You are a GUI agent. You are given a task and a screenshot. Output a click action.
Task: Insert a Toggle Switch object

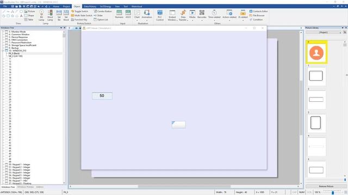coord(80,11)
